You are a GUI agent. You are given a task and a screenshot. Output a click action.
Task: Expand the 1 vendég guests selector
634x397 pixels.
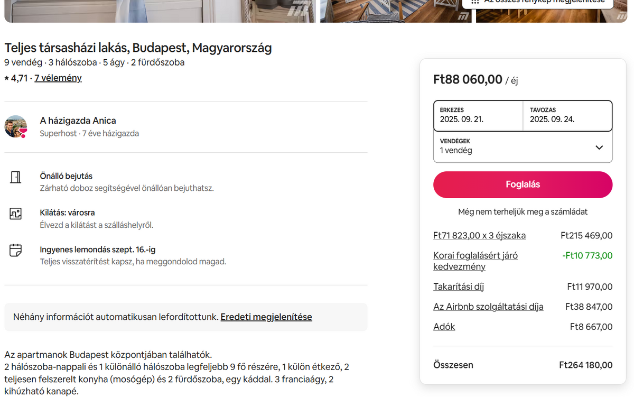click(x=523, y=147)
